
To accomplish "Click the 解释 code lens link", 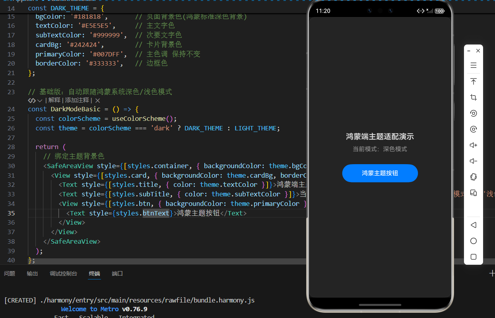I will pyautogui.click(x=54, y=101).
